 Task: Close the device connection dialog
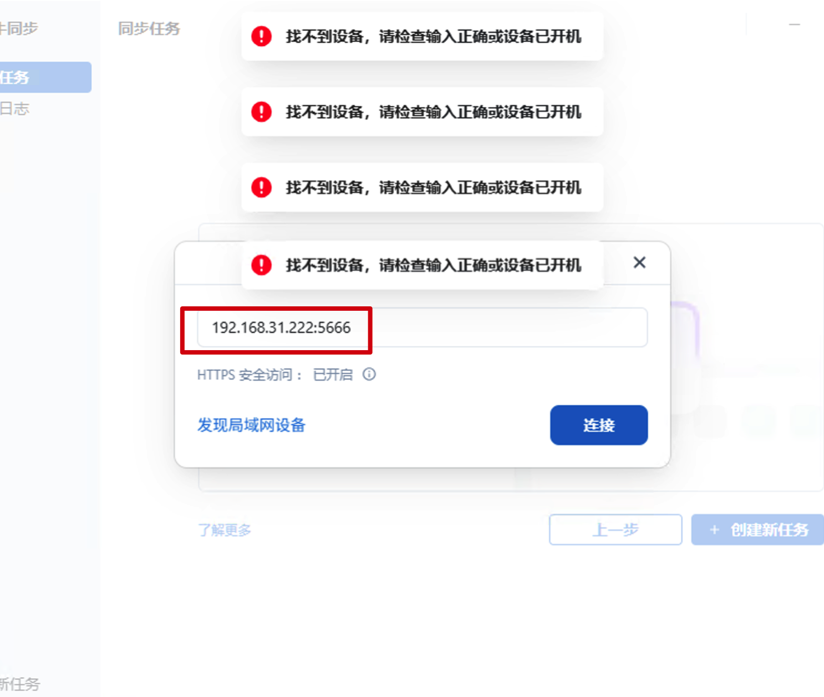click(x=639, y=262)
